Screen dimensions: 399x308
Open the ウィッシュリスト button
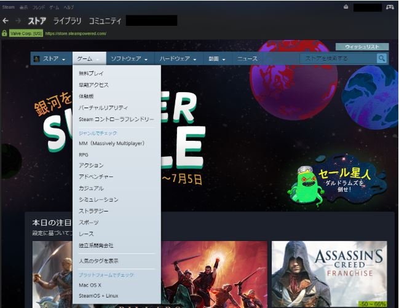pos(361,47)
